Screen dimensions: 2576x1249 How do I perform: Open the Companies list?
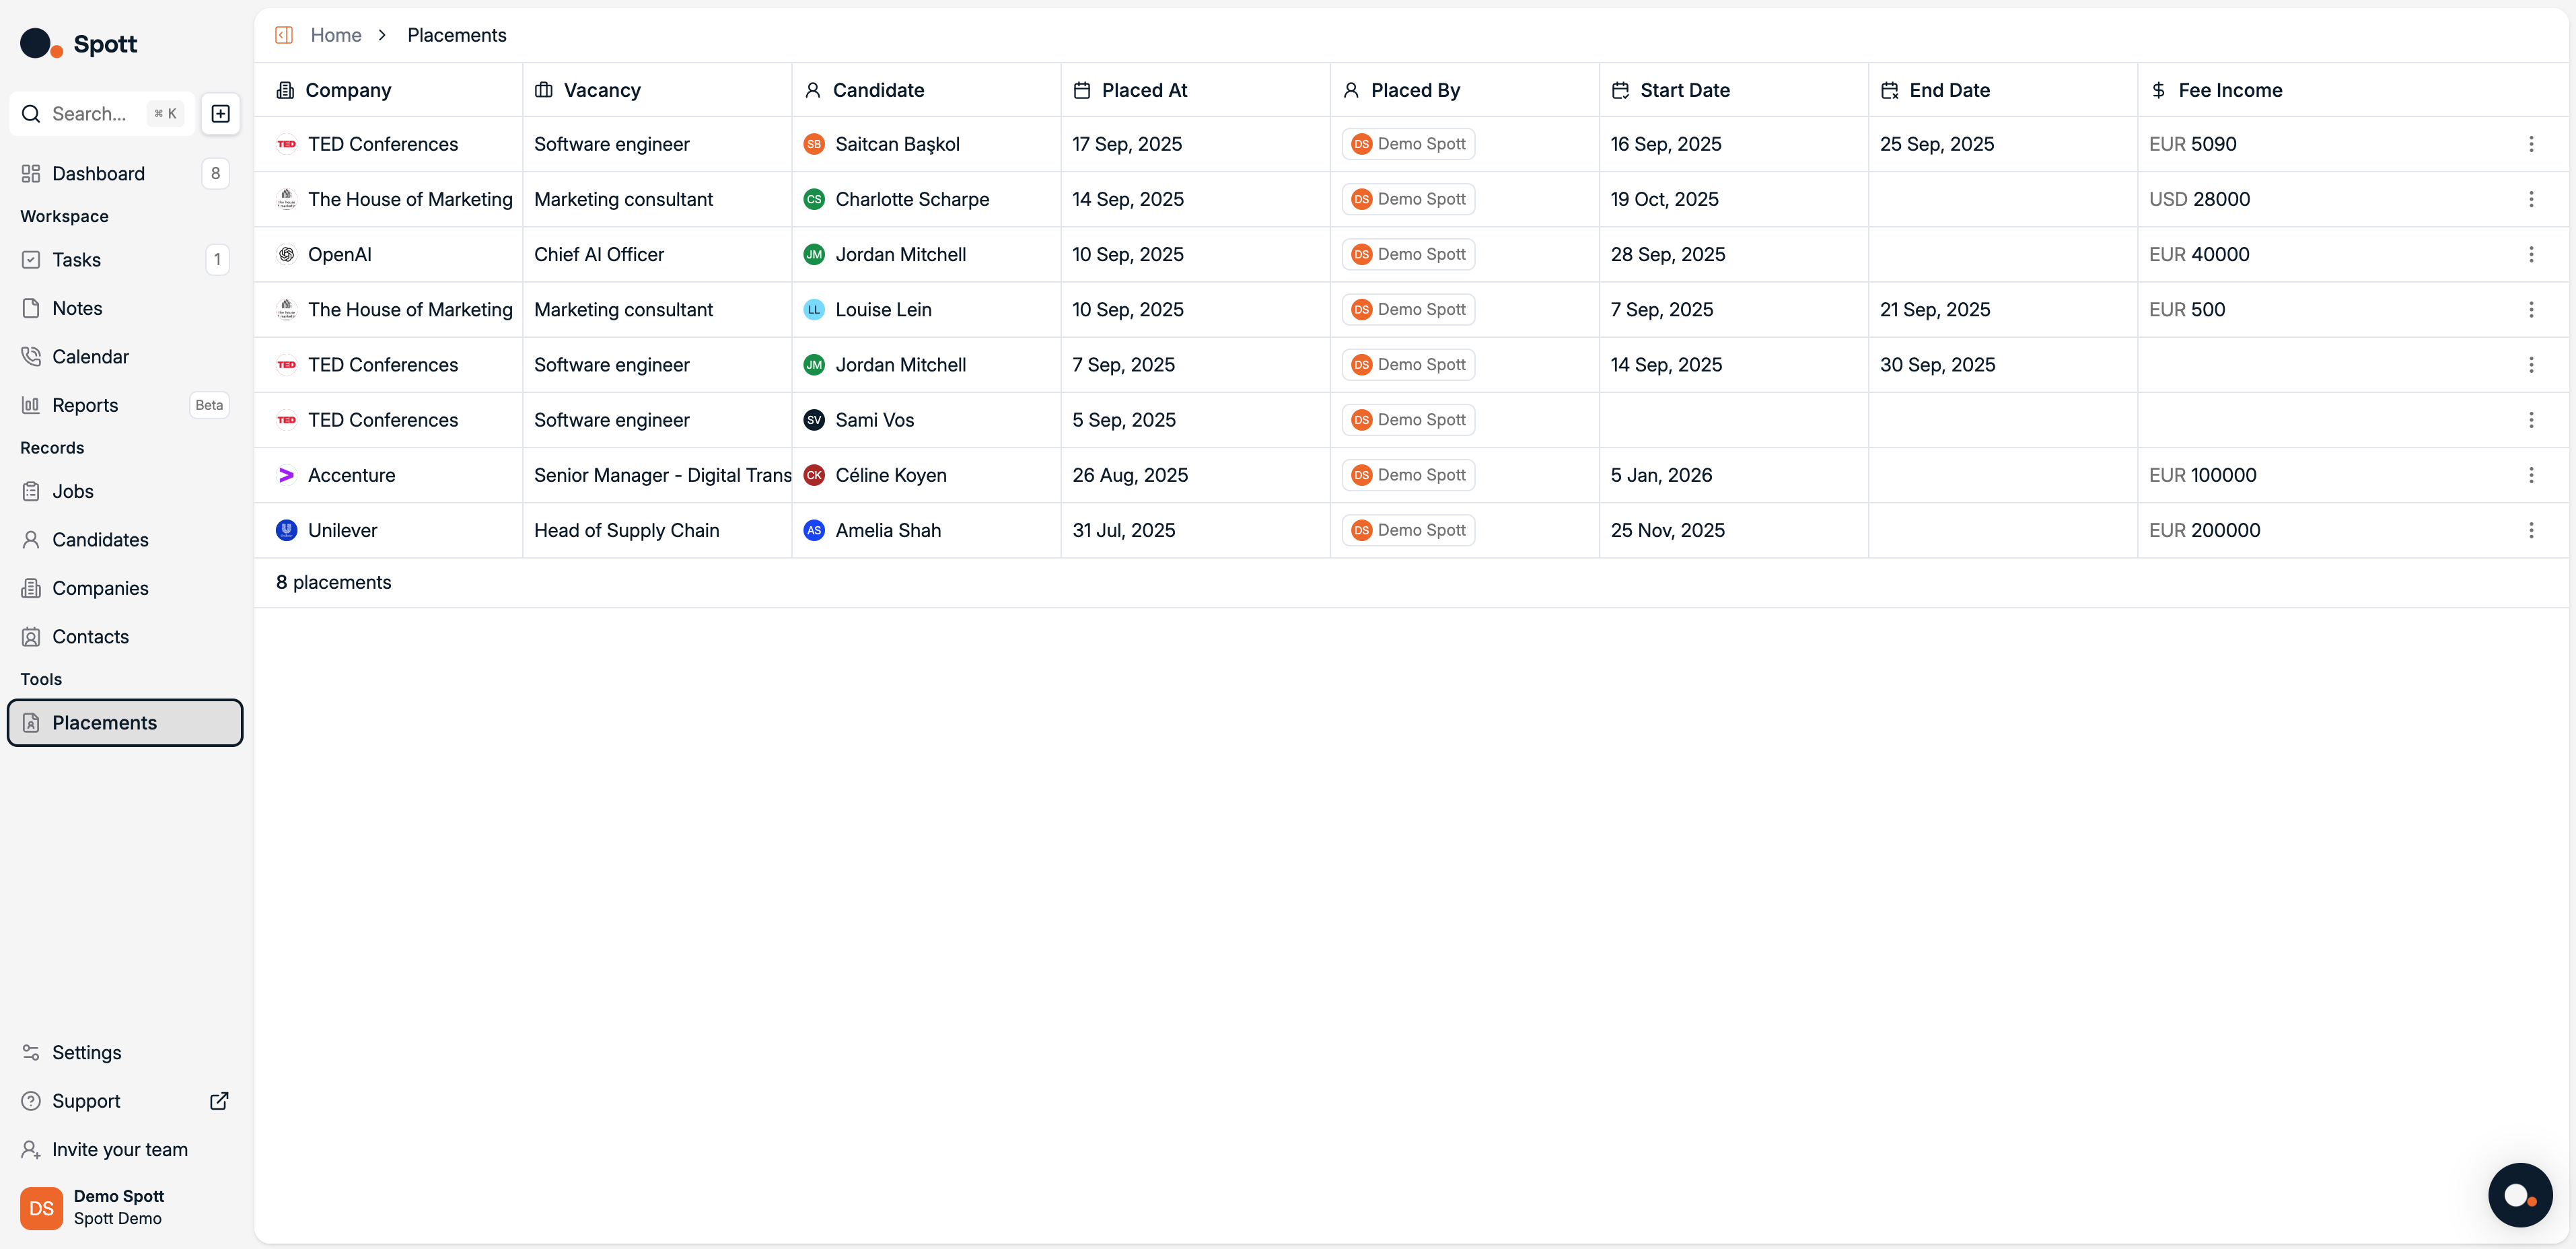(x=124, y=588)
